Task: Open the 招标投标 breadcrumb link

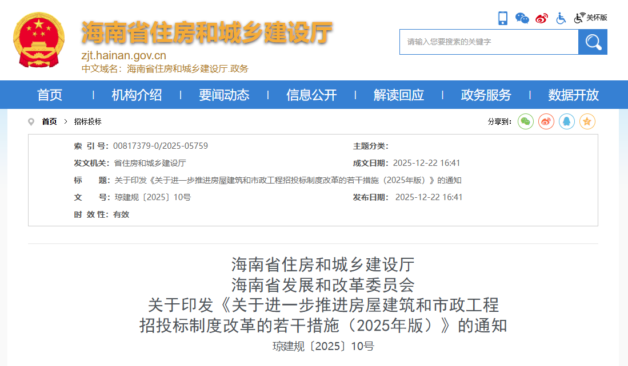Action: pos(87,121)
